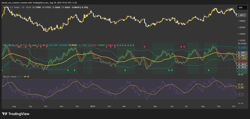Click the 2024 label on time axis

click(x=93, y=107)
